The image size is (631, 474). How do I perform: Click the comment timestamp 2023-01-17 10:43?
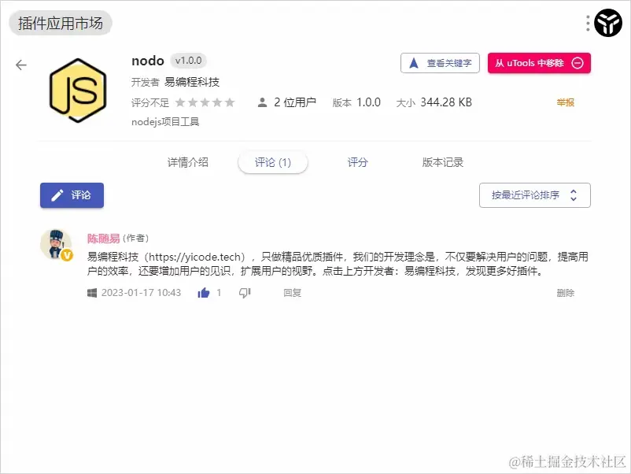point(141,293)
